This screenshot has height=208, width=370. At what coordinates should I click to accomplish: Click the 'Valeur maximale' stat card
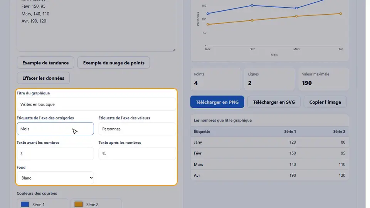(x=323, y=79)
